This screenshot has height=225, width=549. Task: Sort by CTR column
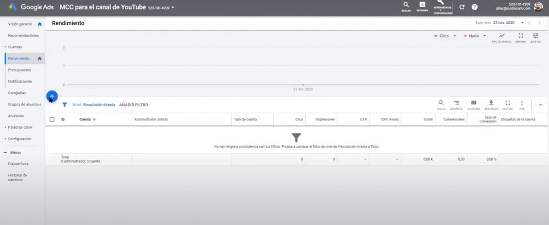point(363,120)
